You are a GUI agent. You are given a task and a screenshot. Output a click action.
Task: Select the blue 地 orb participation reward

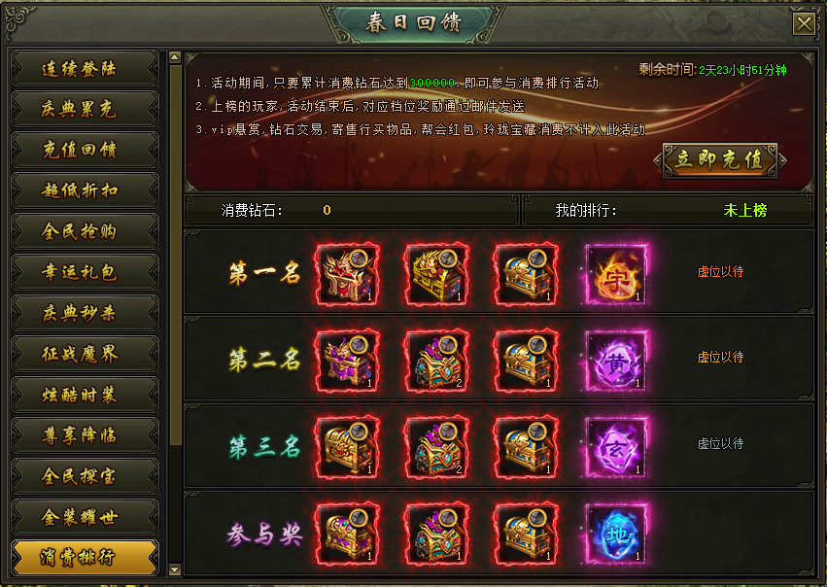click(x=616, y=534)
